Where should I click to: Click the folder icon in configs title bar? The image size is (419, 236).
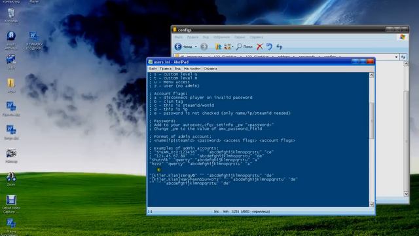175,29
